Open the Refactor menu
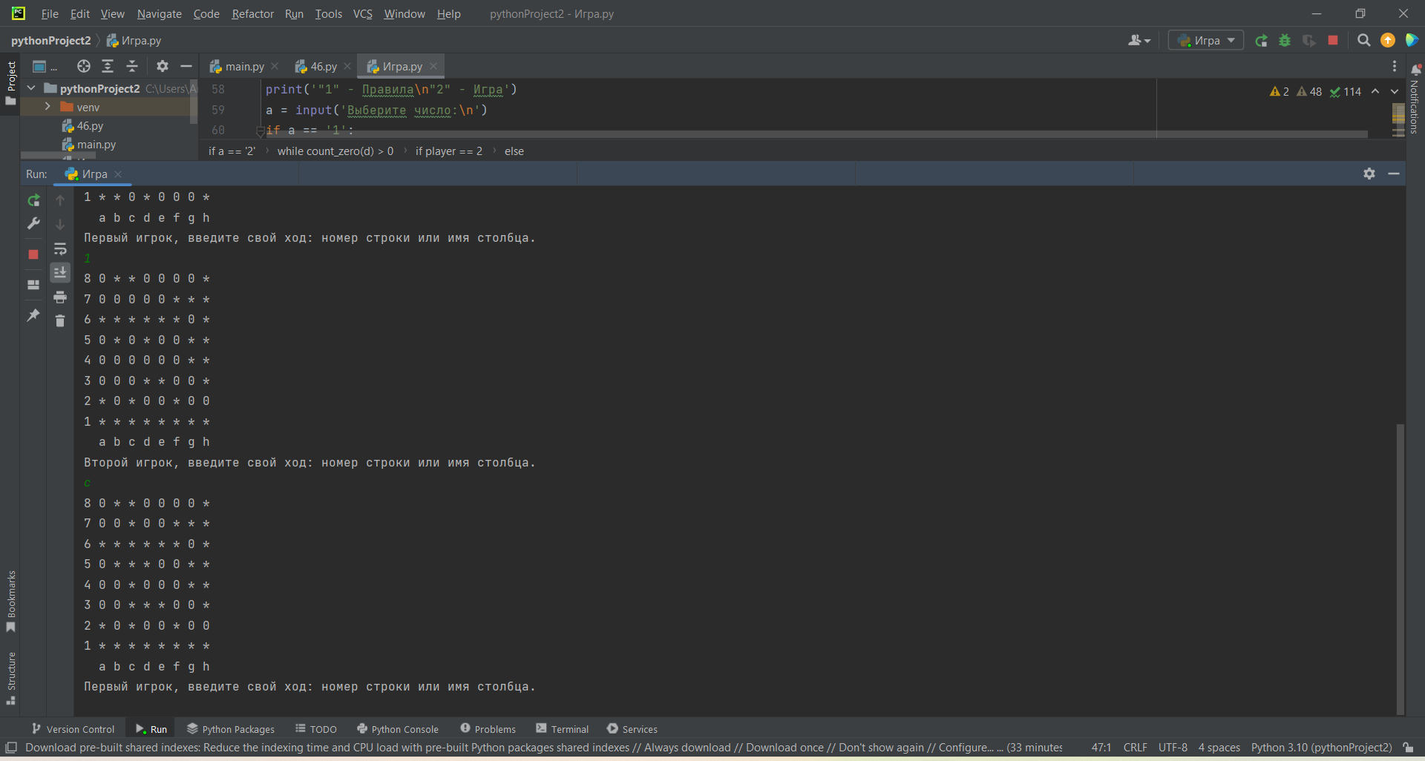The image size is (1425, 761). pyautogui.click(x=252, y=14)
